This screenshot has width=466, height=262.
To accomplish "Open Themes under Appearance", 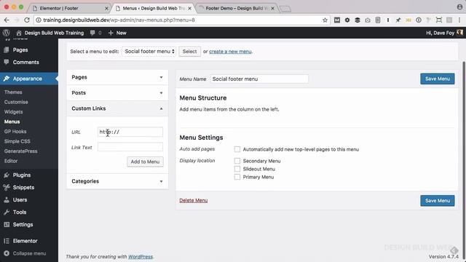I will pyautogui.click(x=13, y=92).
